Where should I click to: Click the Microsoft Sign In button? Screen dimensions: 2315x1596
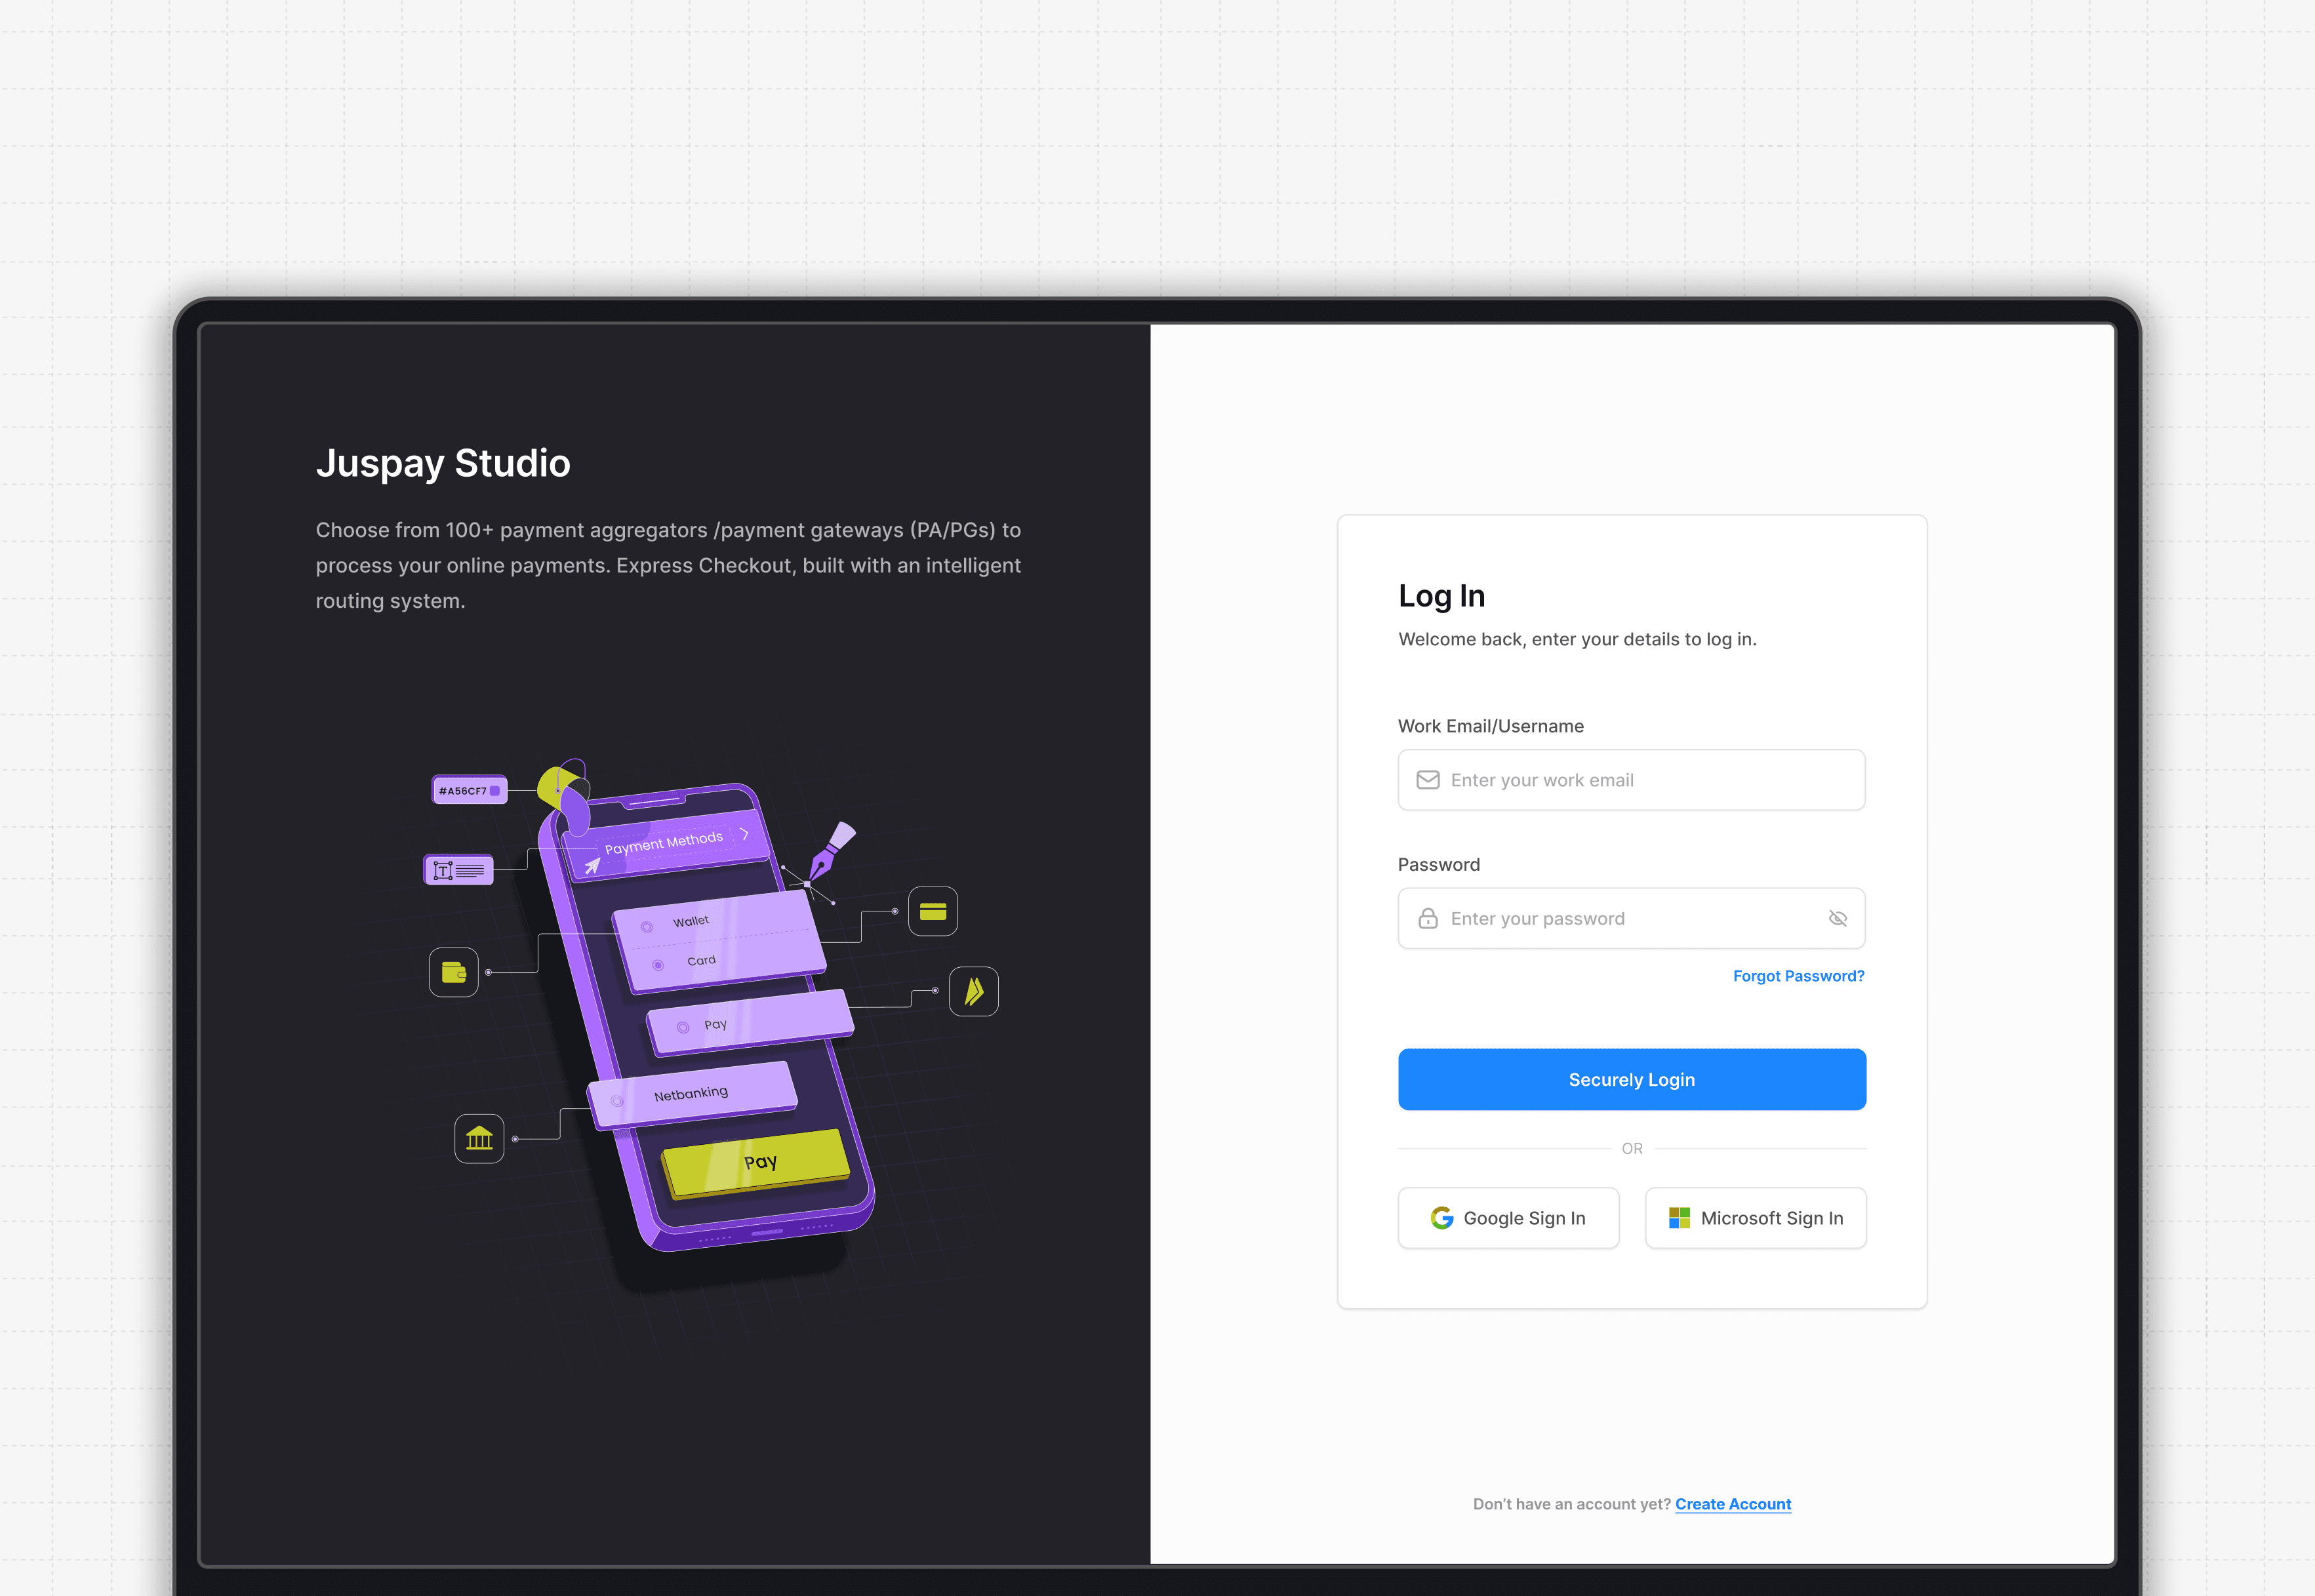[1755, 1218]
